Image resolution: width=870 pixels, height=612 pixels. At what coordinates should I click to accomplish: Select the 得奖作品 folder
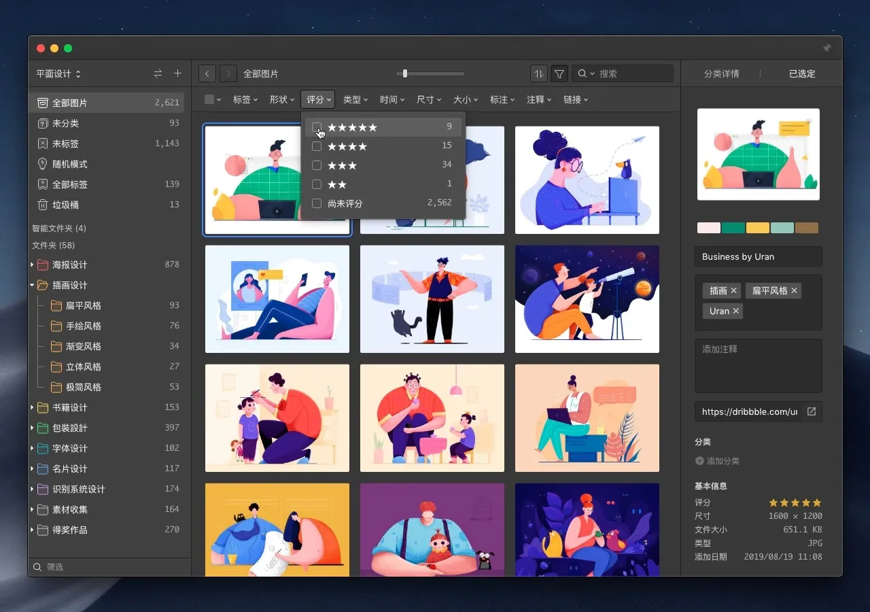(x=106, y=530)
